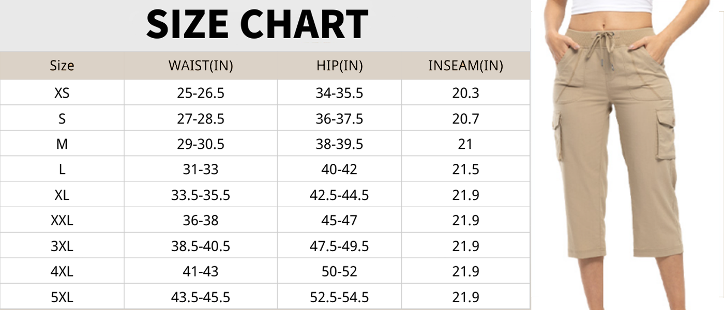The height and width of the screenshot is (310, 724).
Task: Click the XS inseam value 20.3
Action: pyautogui.click(x=465, y=93)
